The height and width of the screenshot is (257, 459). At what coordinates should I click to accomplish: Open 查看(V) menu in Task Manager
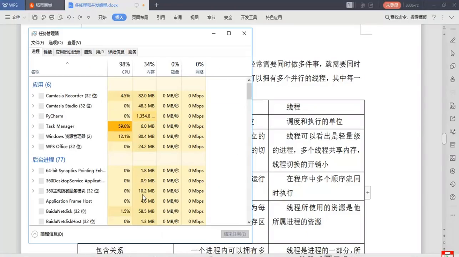pos(74,42)
